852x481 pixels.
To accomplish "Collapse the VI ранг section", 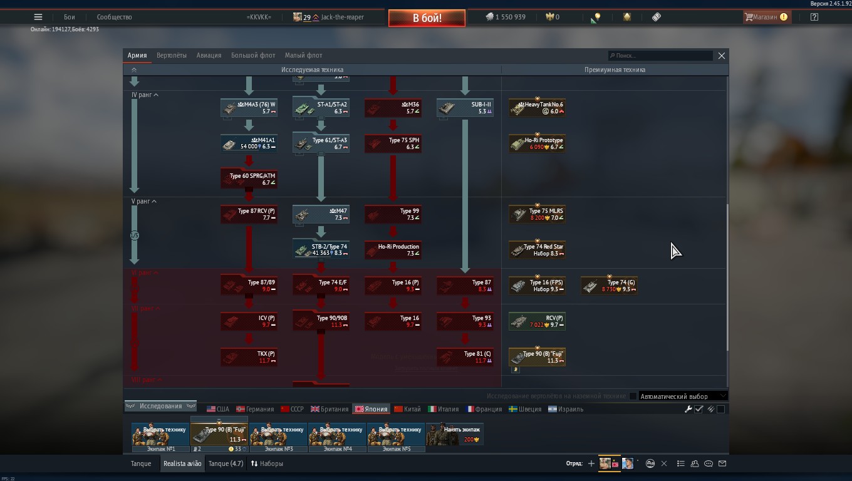I will coord(145,273).
